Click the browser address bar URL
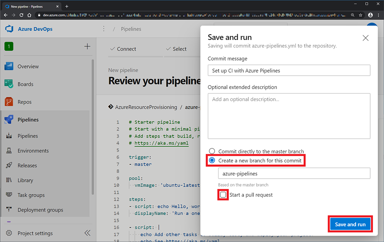Viewport: 384px width, 242px height. pyautogui.click(x=194, y=15)
